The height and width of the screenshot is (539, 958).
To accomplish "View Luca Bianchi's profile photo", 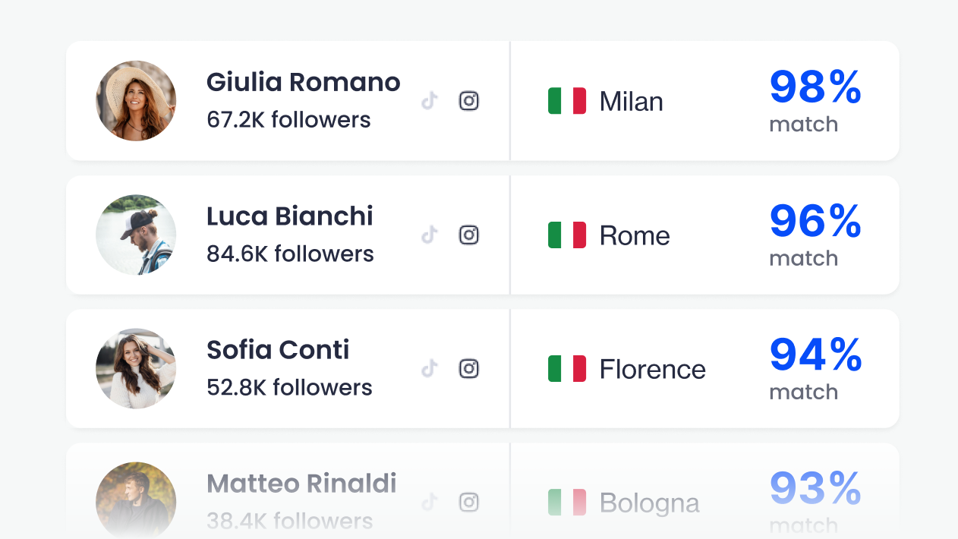I will point(136,235).
